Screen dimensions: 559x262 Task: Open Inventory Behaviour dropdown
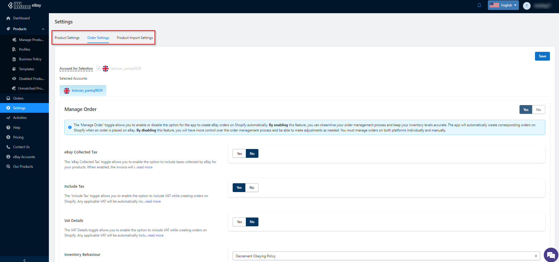tap(386, 256)
